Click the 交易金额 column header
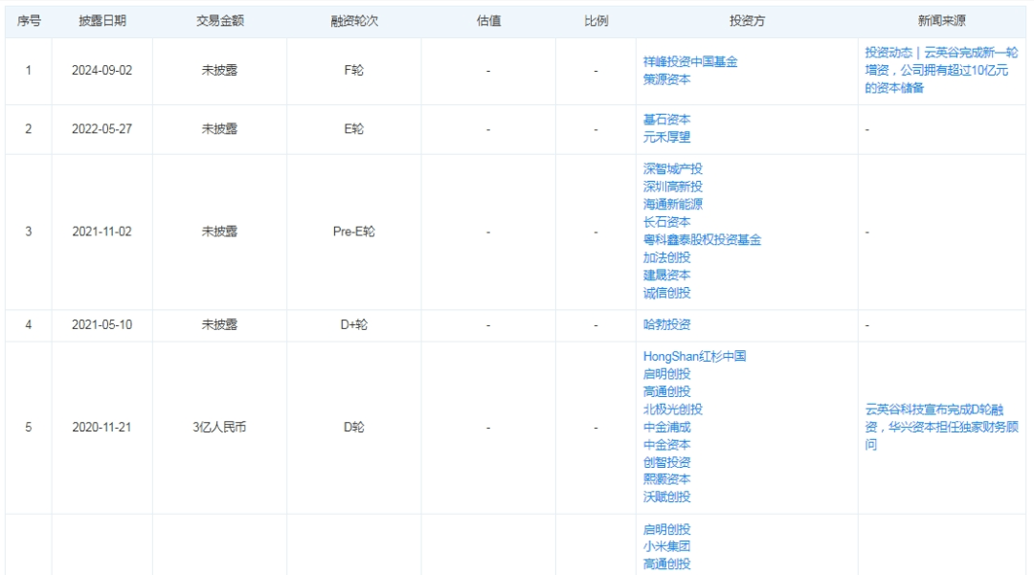The height and width of the screenshot is (575, 1034). 219,21
